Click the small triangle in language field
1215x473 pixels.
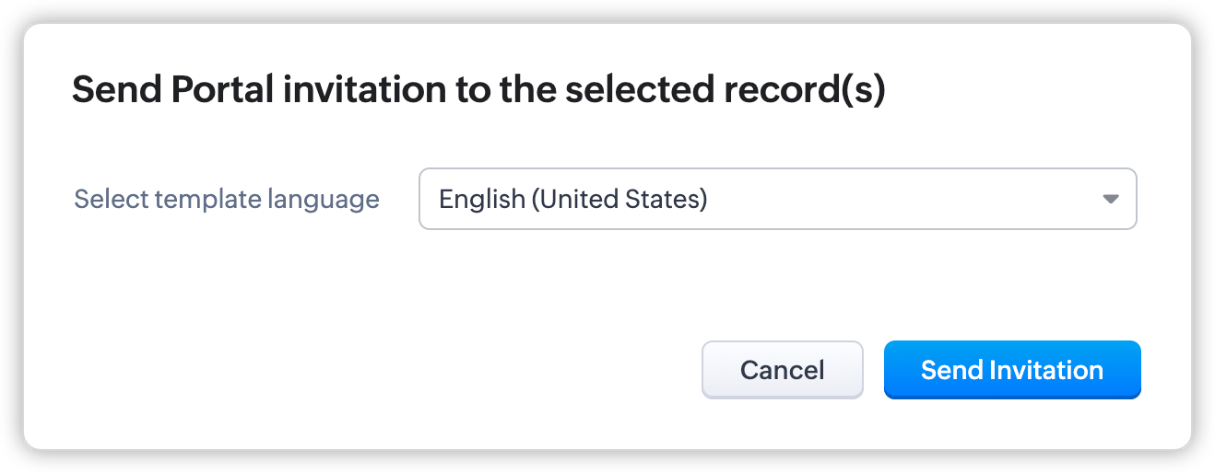coord(1111,199)
